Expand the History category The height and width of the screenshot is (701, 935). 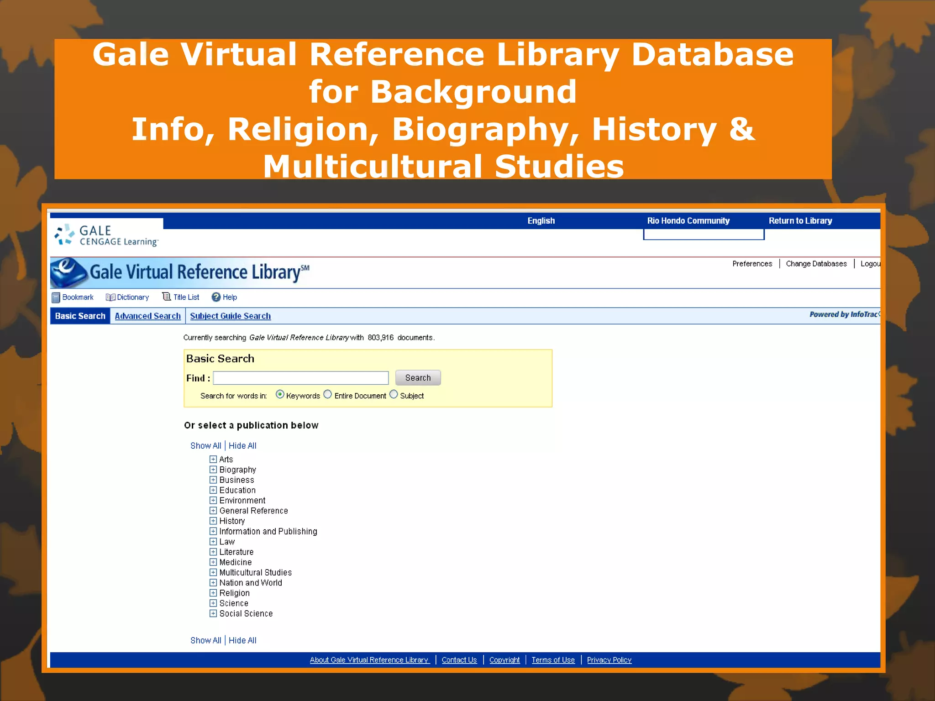[213, 521]
